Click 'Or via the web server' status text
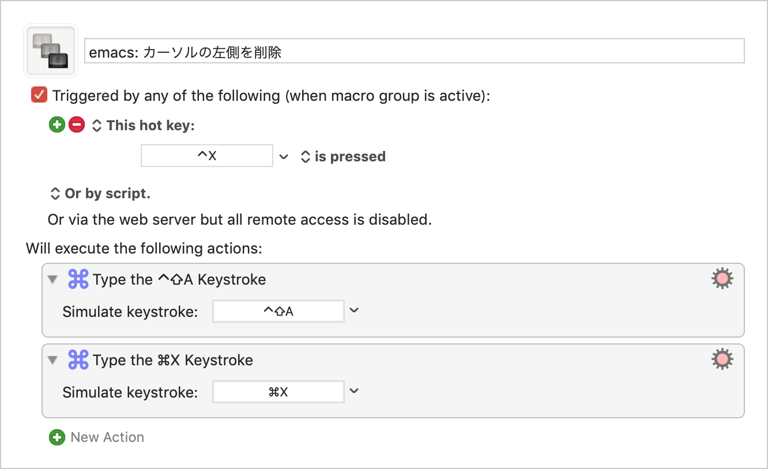The width and height of the screenshot is (768, 469). (240, 220)
